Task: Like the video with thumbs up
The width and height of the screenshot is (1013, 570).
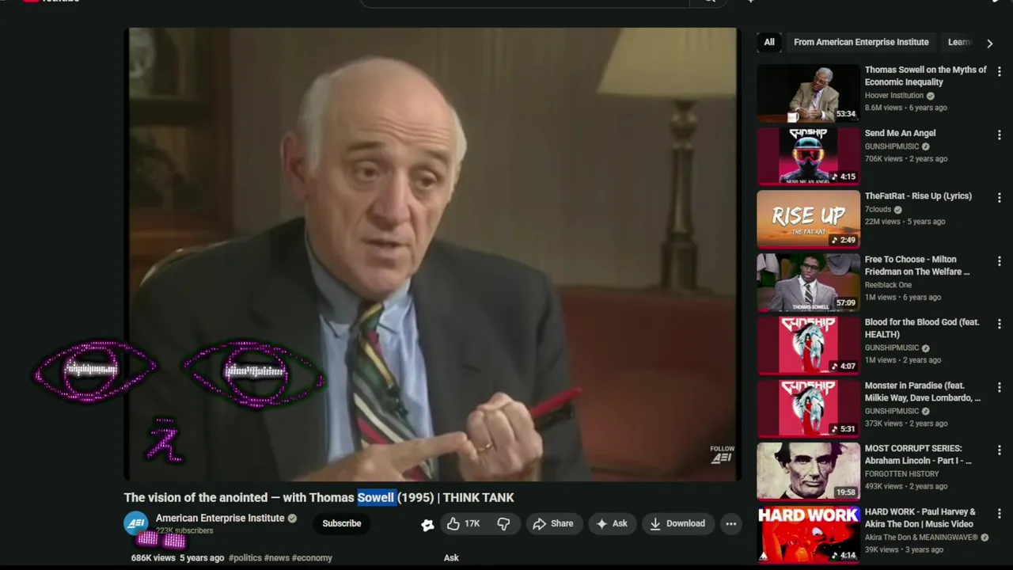Action: [x=464, y=523]
